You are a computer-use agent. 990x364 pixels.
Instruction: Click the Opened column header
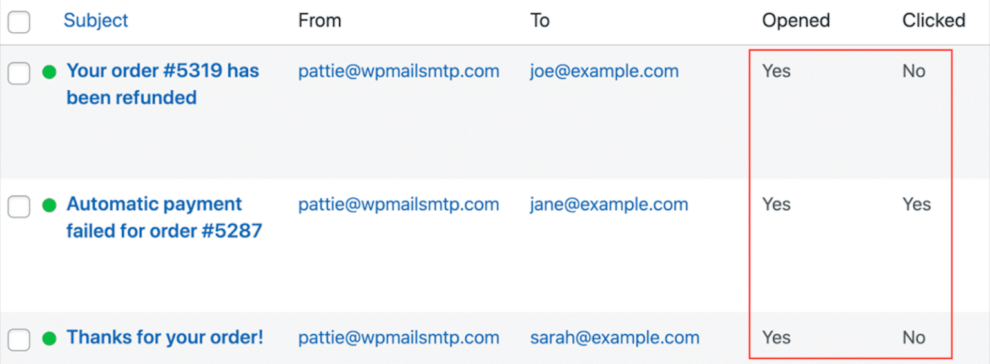pyautogui.click(x=795, y=21)
